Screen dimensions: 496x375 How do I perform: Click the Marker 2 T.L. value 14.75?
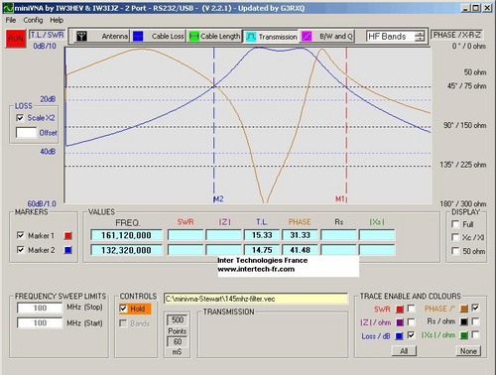tap(262, 250)
